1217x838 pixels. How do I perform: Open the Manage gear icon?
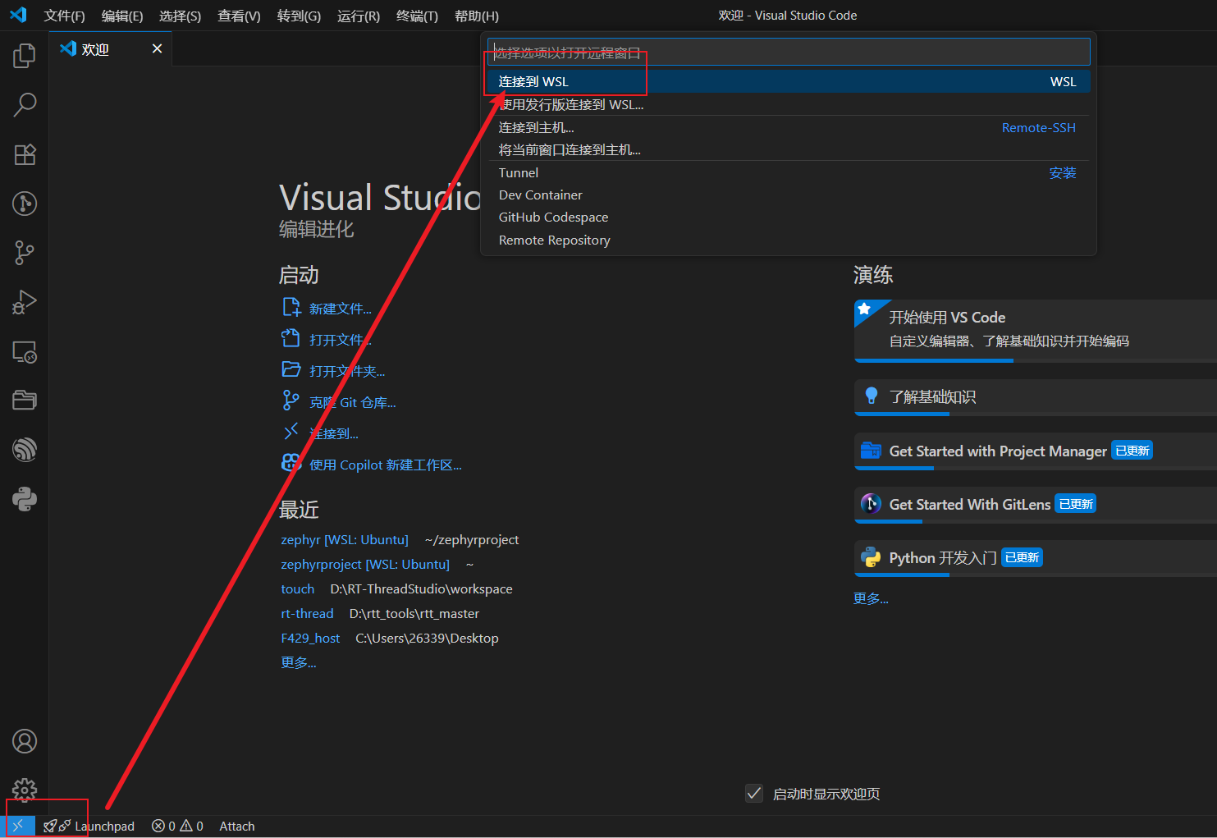25,790
